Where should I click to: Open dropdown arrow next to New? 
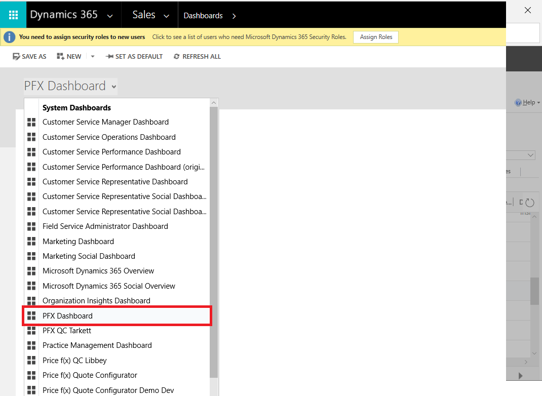(x=92, y=57)
